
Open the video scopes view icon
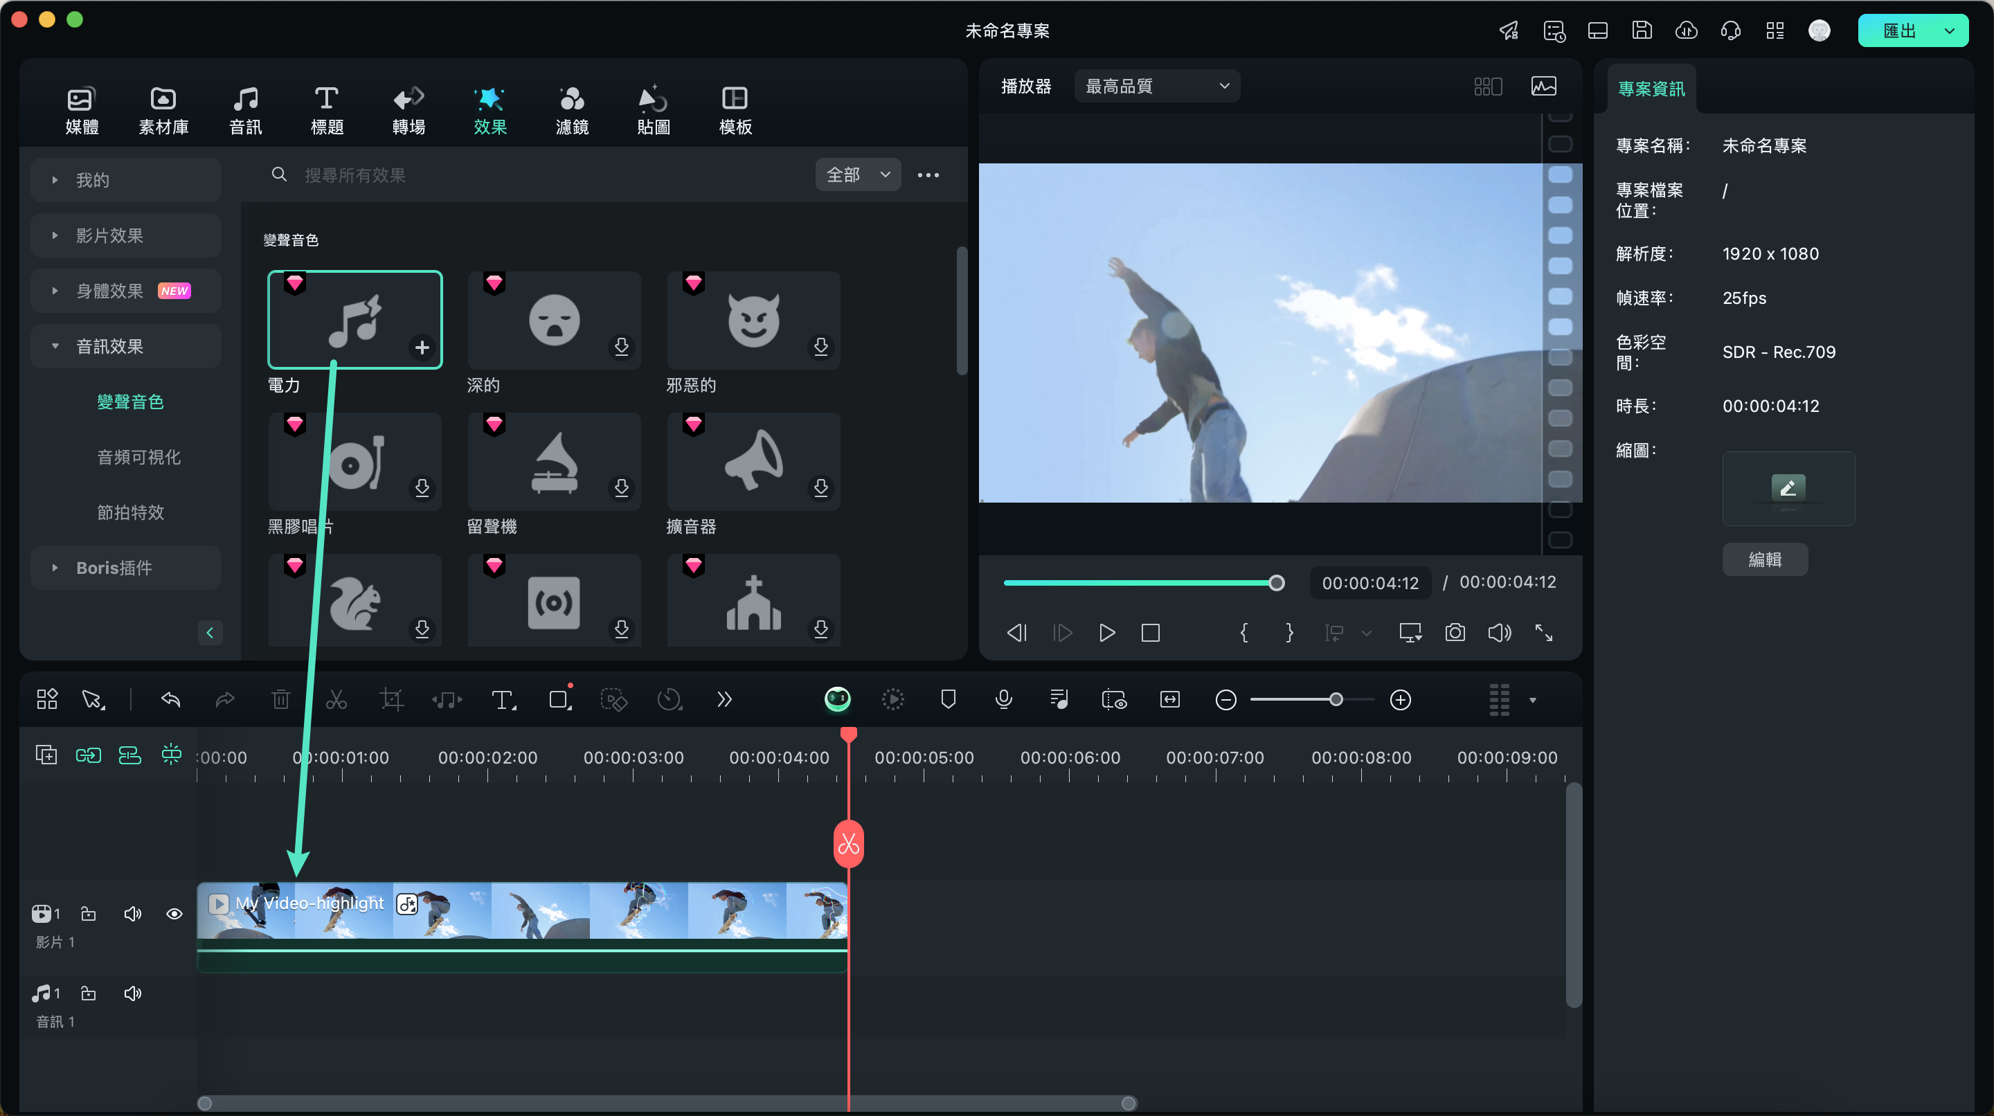click(x=1543, y=86)
